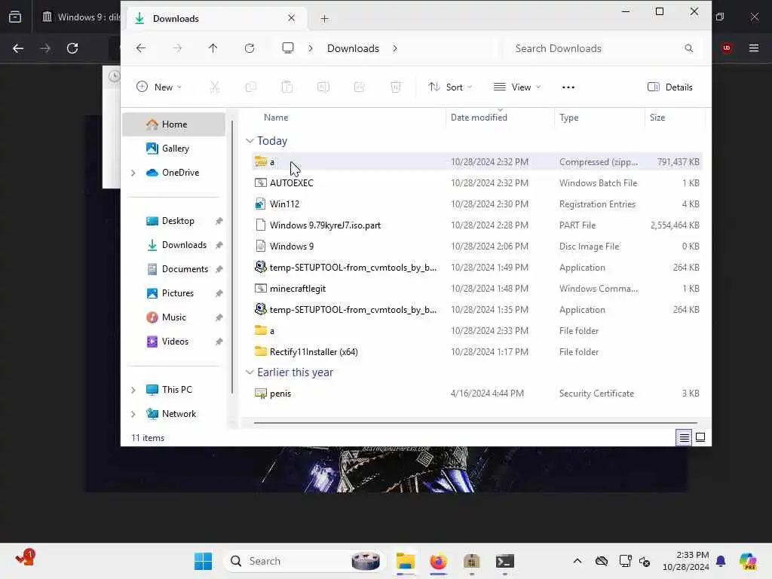
Task: Expand Network tree node
Action: pos(133,414)
